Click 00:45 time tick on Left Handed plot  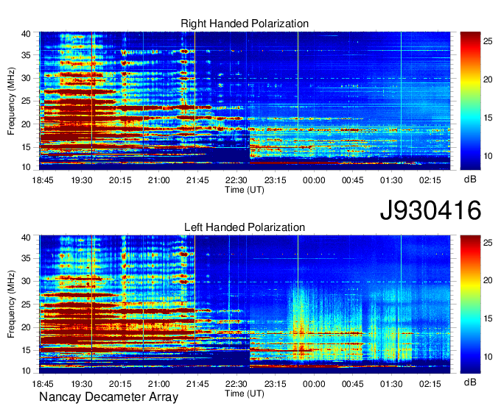coord(352,384)
